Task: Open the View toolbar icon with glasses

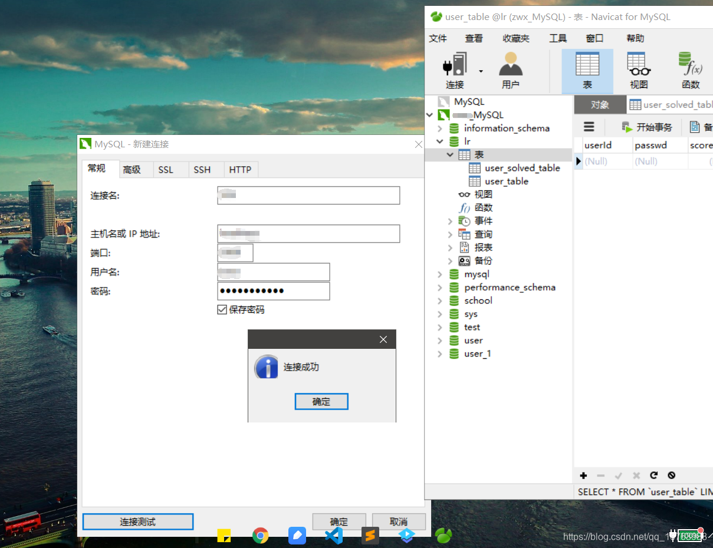Action: tap(639, 64)
